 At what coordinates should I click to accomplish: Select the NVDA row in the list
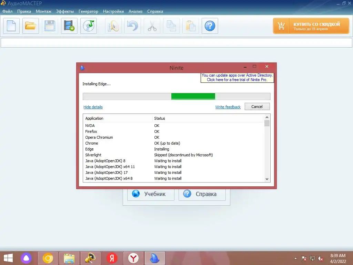click(x=174, y=126)
